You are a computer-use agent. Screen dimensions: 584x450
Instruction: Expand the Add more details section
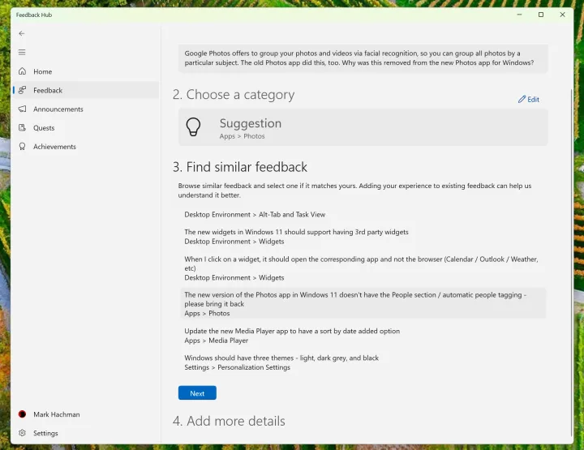click(x=229, y=421)
